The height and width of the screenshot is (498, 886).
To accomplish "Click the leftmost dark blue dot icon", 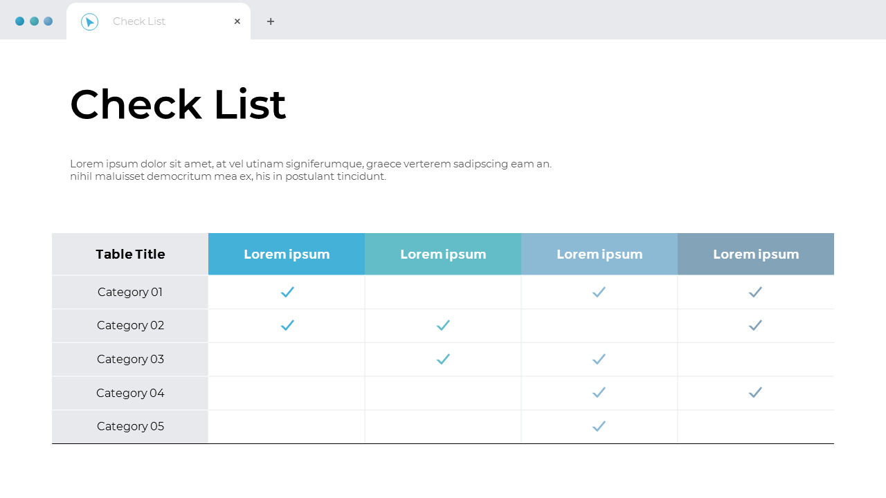I will (x=20, y=21).
